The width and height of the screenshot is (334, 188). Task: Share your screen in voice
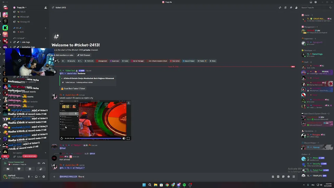point(19,169)
